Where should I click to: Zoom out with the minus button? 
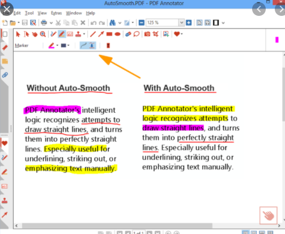pos(142,23)
